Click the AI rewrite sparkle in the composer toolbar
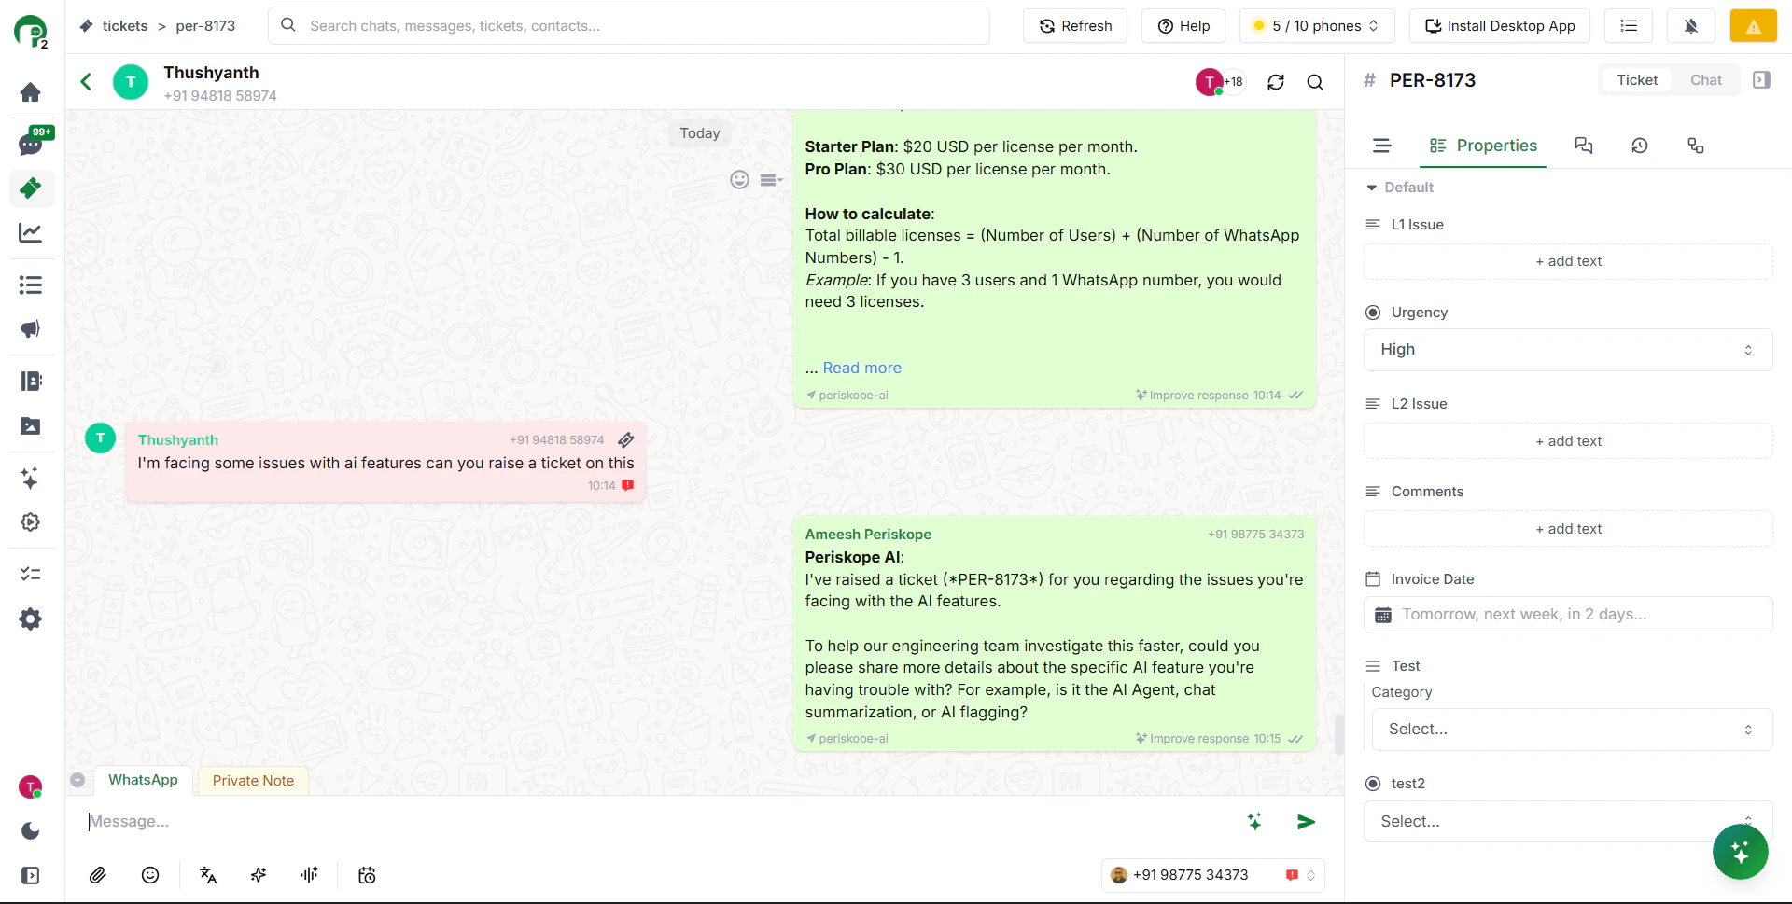The height and width of the screenshot is (904, 1792). pos(259,875)
